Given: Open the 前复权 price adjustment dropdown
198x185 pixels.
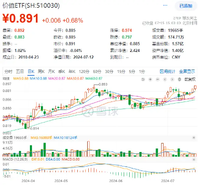Looking at the screenshot, I should click(x=190, y=79).
